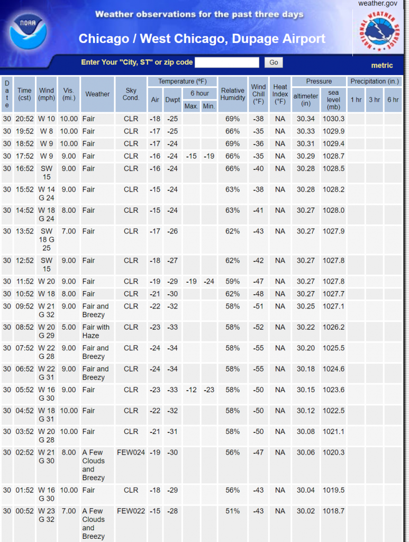Click the 6 hour sub-header

[199, 93]
